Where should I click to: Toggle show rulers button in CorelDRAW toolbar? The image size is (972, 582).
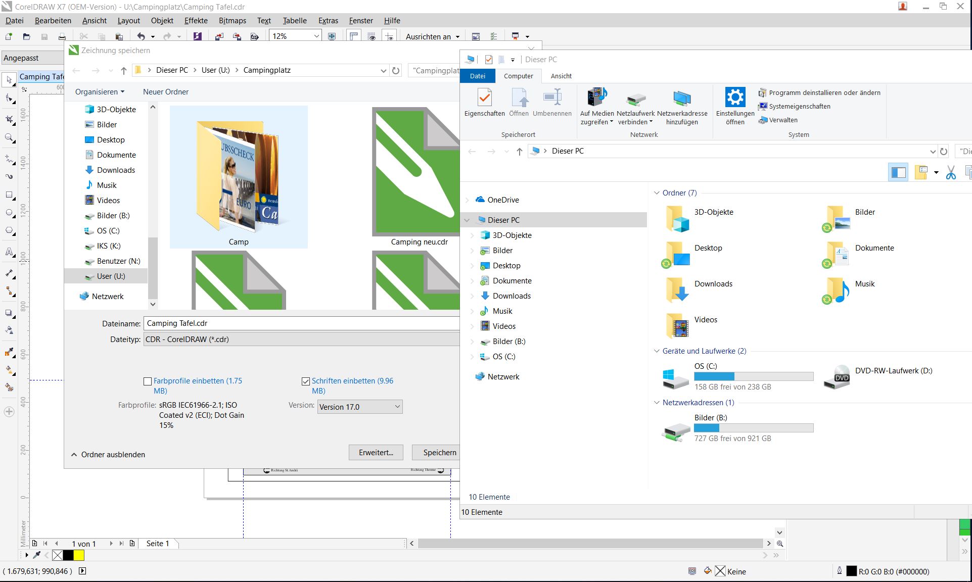click(x=354, y=36)
